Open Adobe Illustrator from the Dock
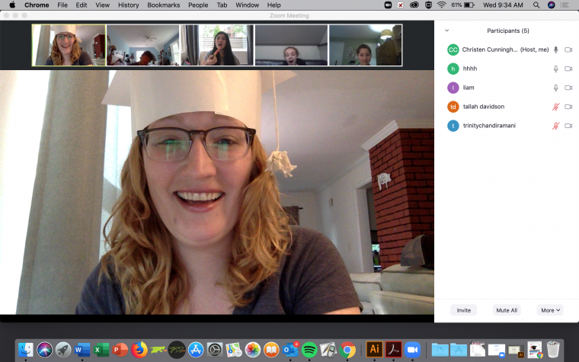579x362 pixels. [374, 349]
